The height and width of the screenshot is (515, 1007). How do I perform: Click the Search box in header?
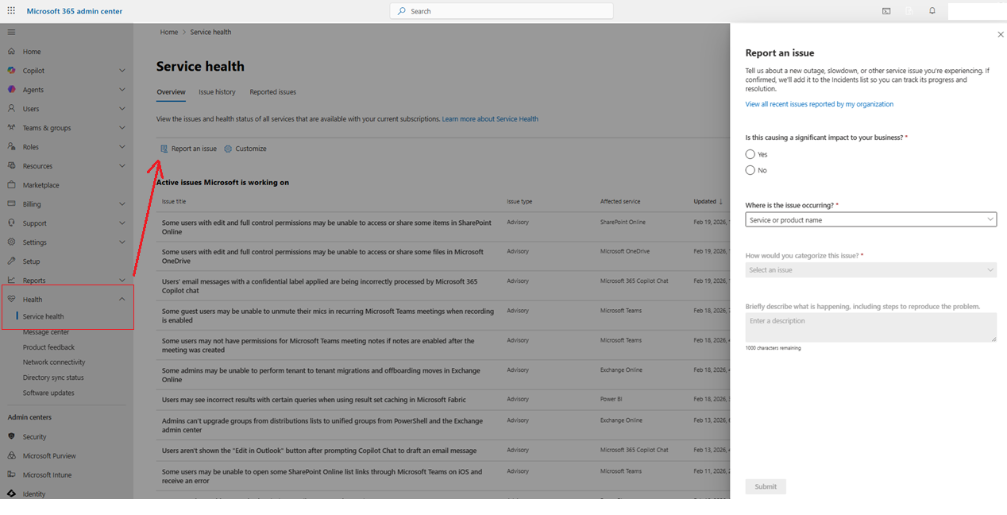502,11
